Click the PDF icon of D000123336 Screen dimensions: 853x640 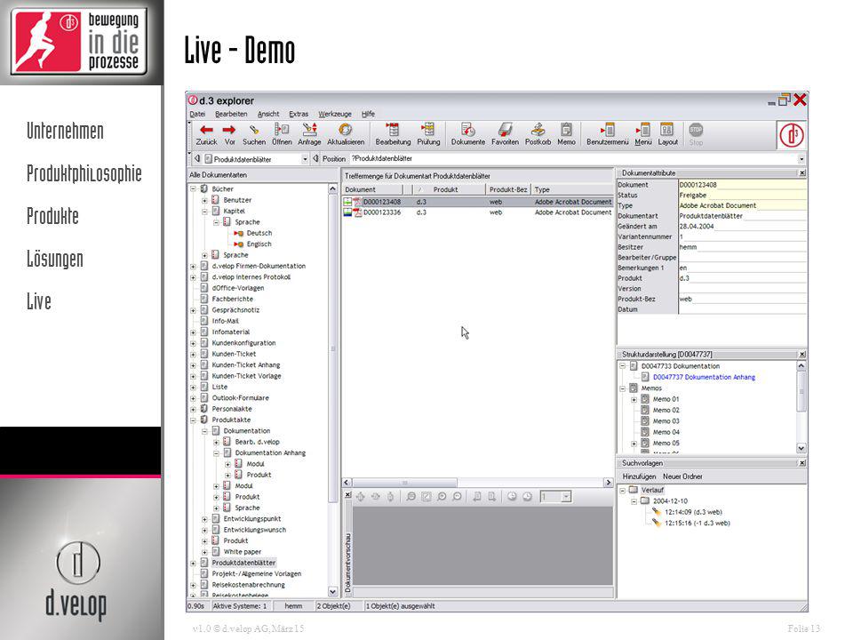pos(357,212)
